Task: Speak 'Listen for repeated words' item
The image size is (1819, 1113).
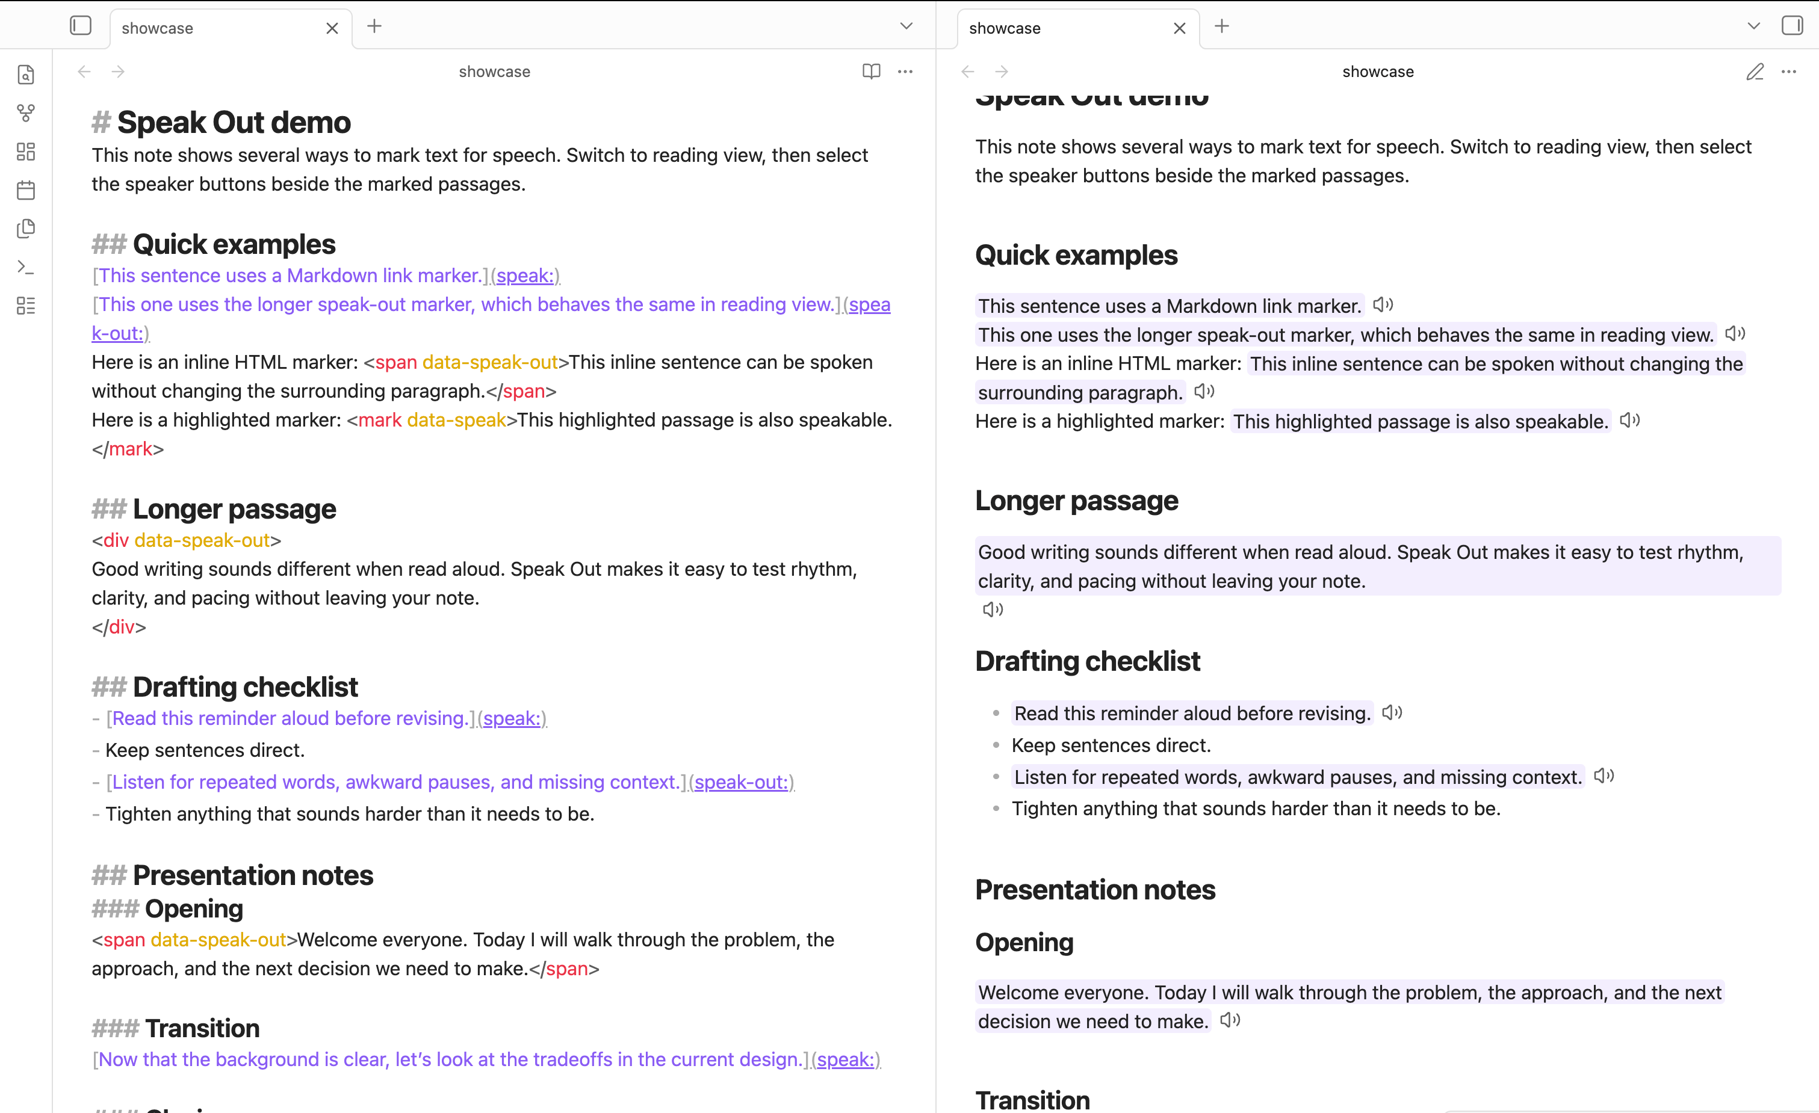Action: pos(1604,775)
